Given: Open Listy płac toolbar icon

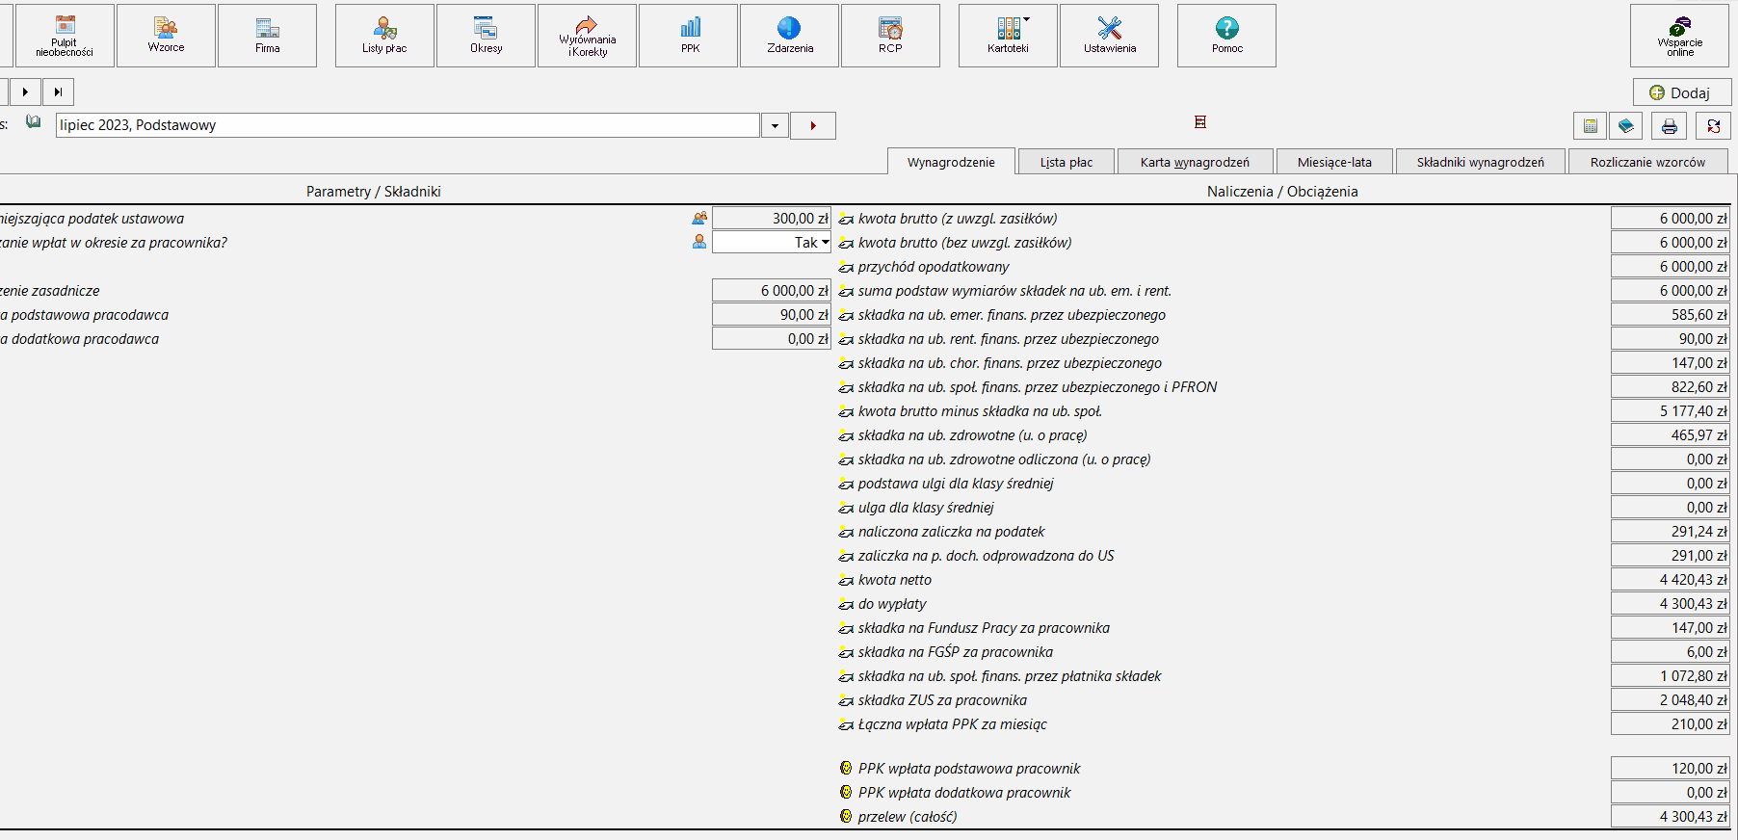Looking at the screenshot, I should point(384,36).
